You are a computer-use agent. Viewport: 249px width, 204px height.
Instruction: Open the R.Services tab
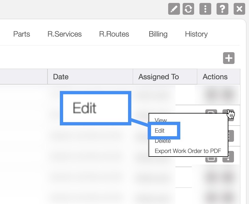65,34
